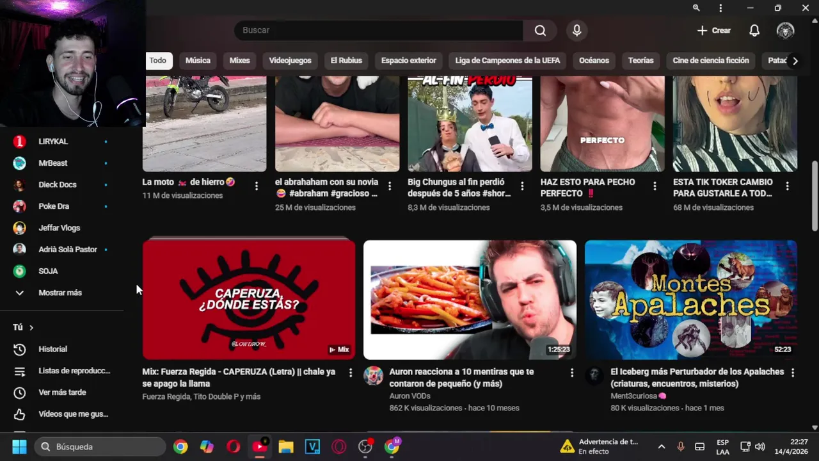Show more chips with right arrow
This screenshot has width=819, height=461.
click(795, 61)
